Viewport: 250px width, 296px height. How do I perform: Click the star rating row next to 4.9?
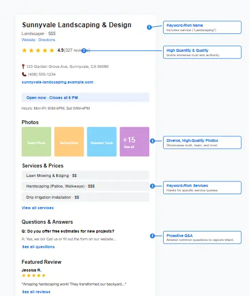click(38, 51)
